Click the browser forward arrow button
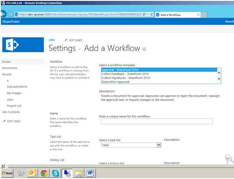This screenshot has width=234, height=179. tap(10, 14)
